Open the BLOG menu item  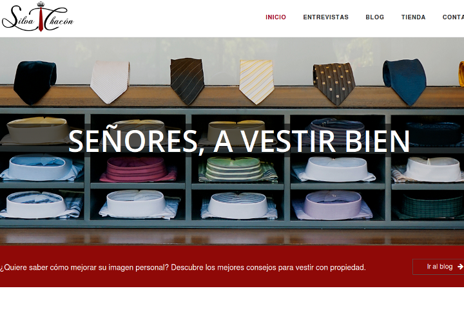[x=374, y=17]
